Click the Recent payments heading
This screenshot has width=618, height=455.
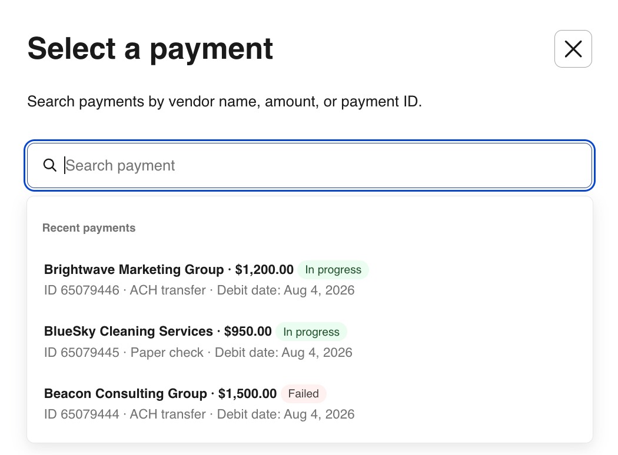point(89,228)
